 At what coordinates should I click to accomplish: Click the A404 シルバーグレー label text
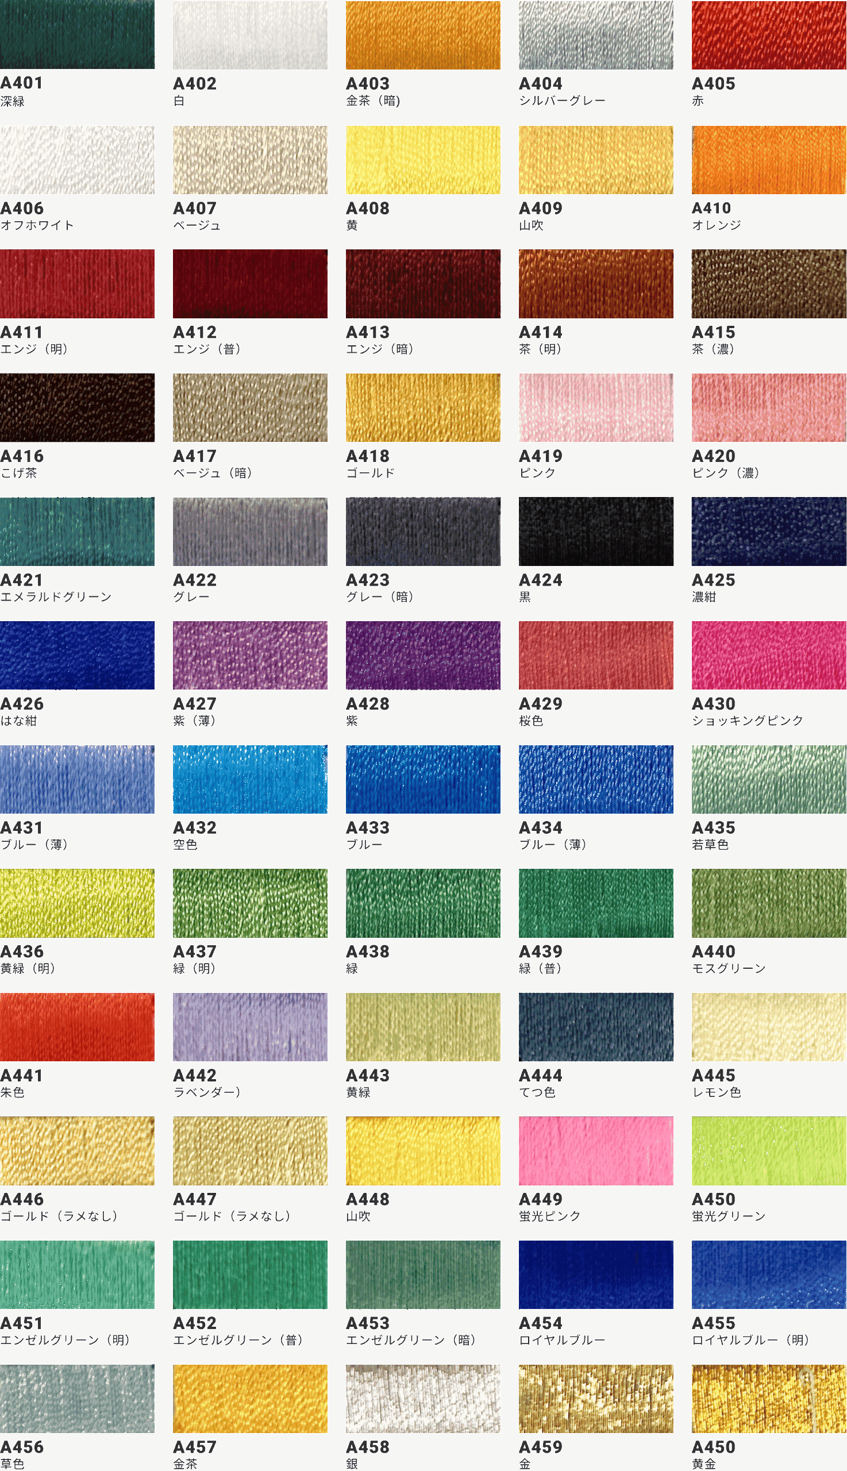pyautogui.click(x=562, y=101)
